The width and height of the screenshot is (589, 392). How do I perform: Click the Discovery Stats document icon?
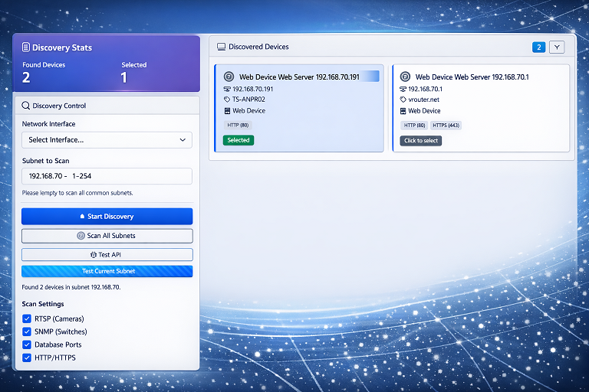tap(26, 47)
